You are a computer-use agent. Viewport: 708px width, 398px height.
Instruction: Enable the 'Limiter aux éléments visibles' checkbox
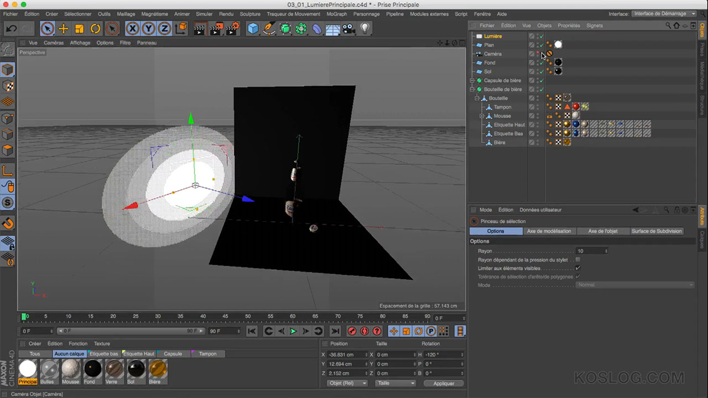577,268
